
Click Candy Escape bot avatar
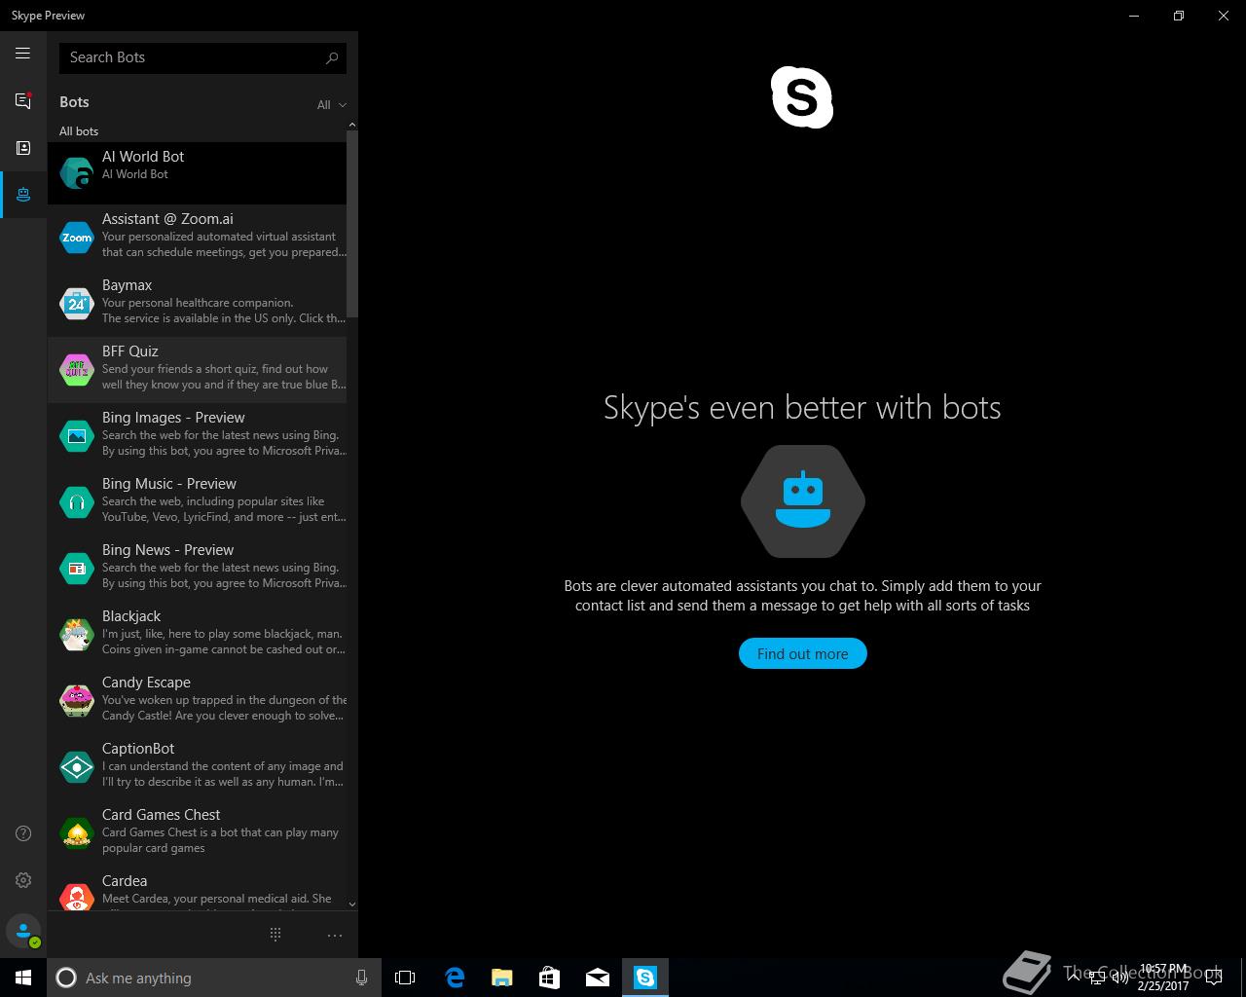coord(77,700)
